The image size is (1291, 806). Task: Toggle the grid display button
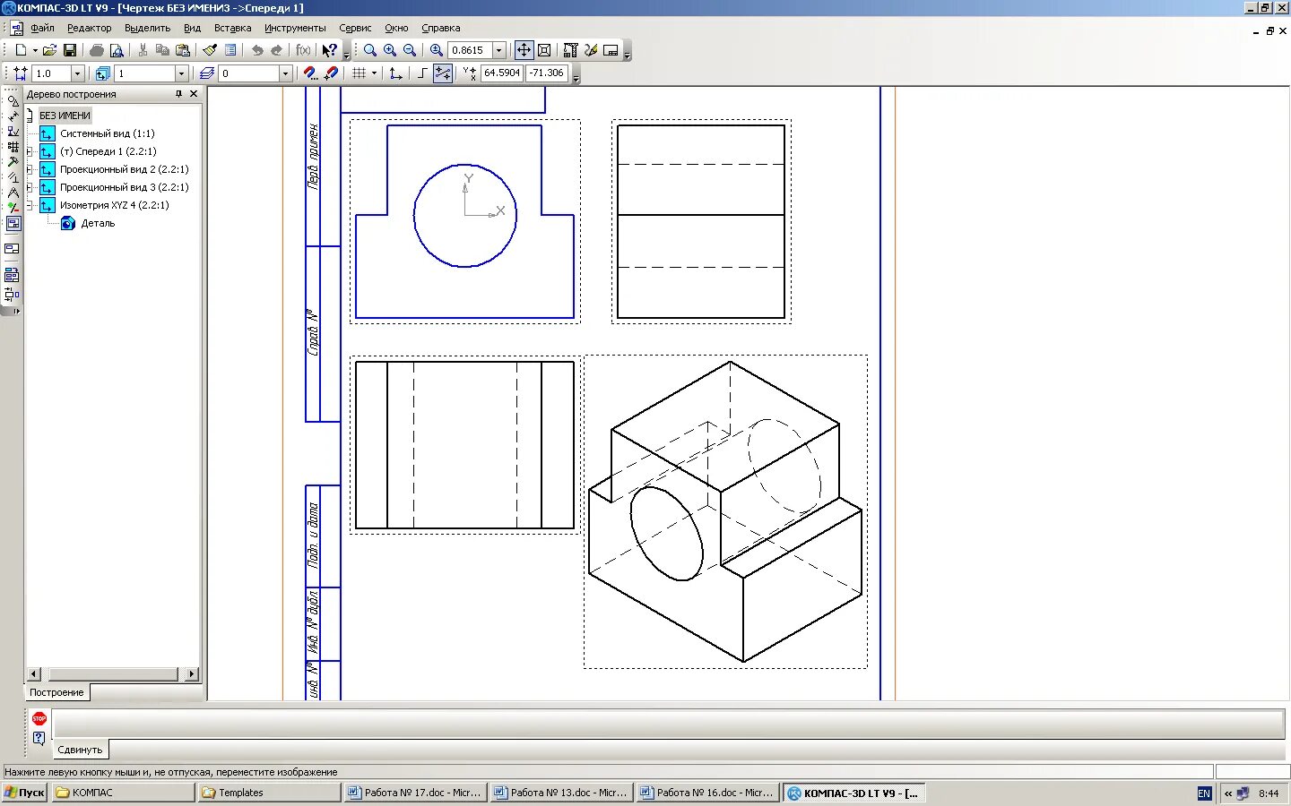(360, 73)
